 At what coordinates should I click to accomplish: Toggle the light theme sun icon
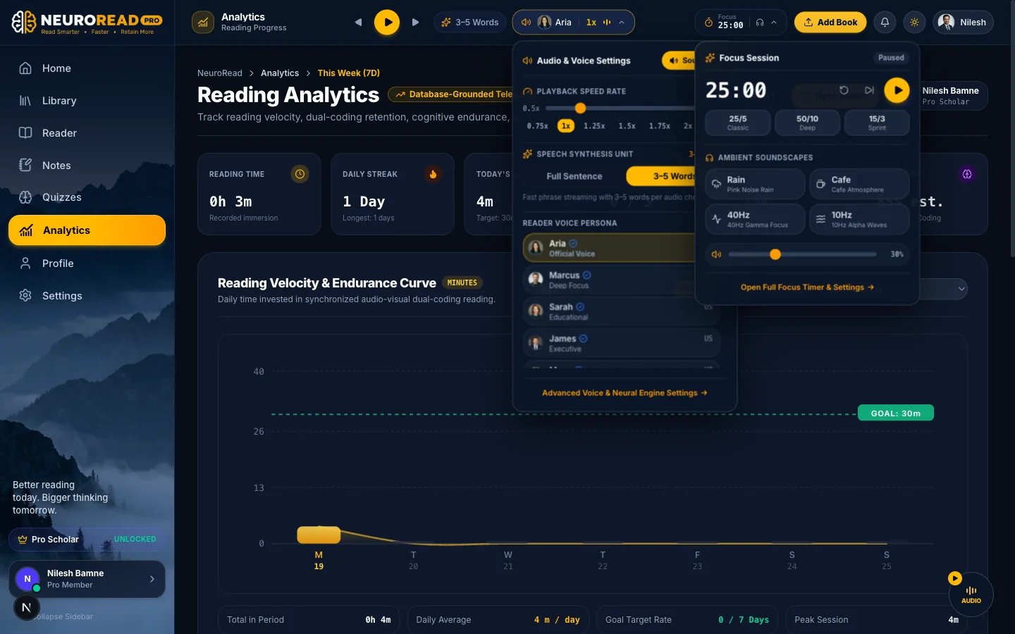[x=914, y=23]
